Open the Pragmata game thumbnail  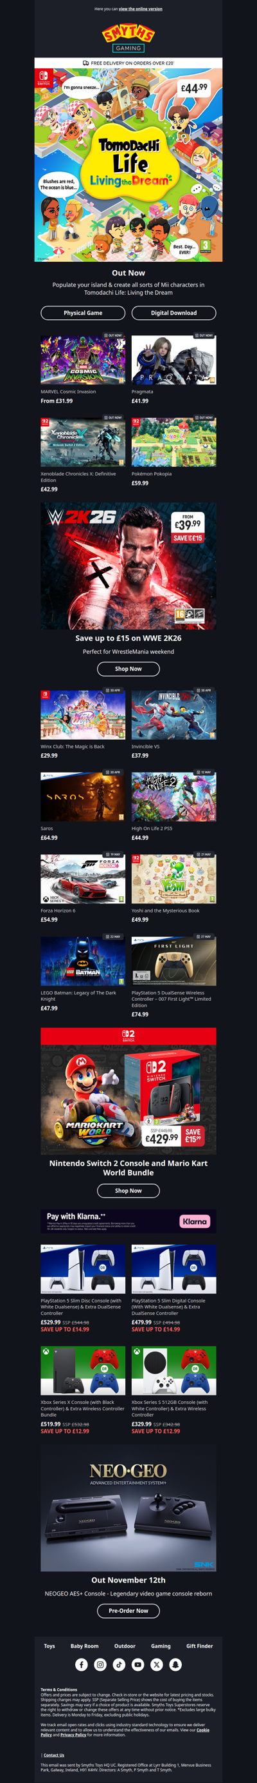point(173,359)
